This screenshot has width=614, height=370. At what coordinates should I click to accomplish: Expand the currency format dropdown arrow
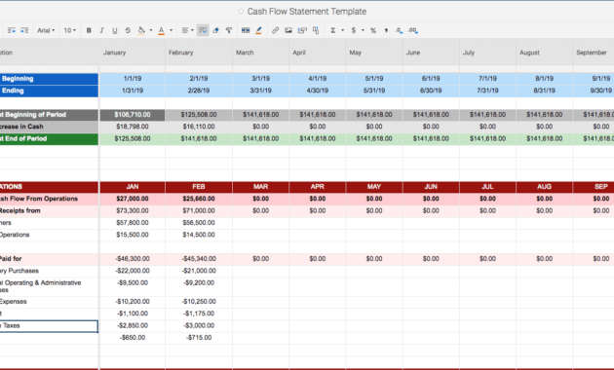tap(363, 30)
